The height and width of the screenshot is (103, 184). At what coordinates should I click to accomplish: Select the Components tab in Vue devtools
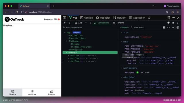pyautogui.click(x=101, y=23)
